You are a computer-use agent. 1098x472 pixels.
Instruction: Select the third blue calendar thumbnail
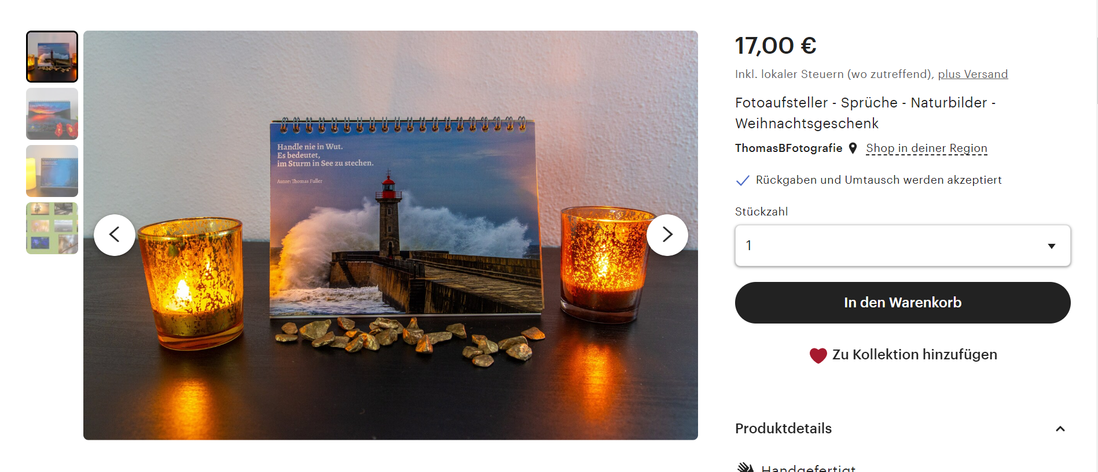click(52, 171)
